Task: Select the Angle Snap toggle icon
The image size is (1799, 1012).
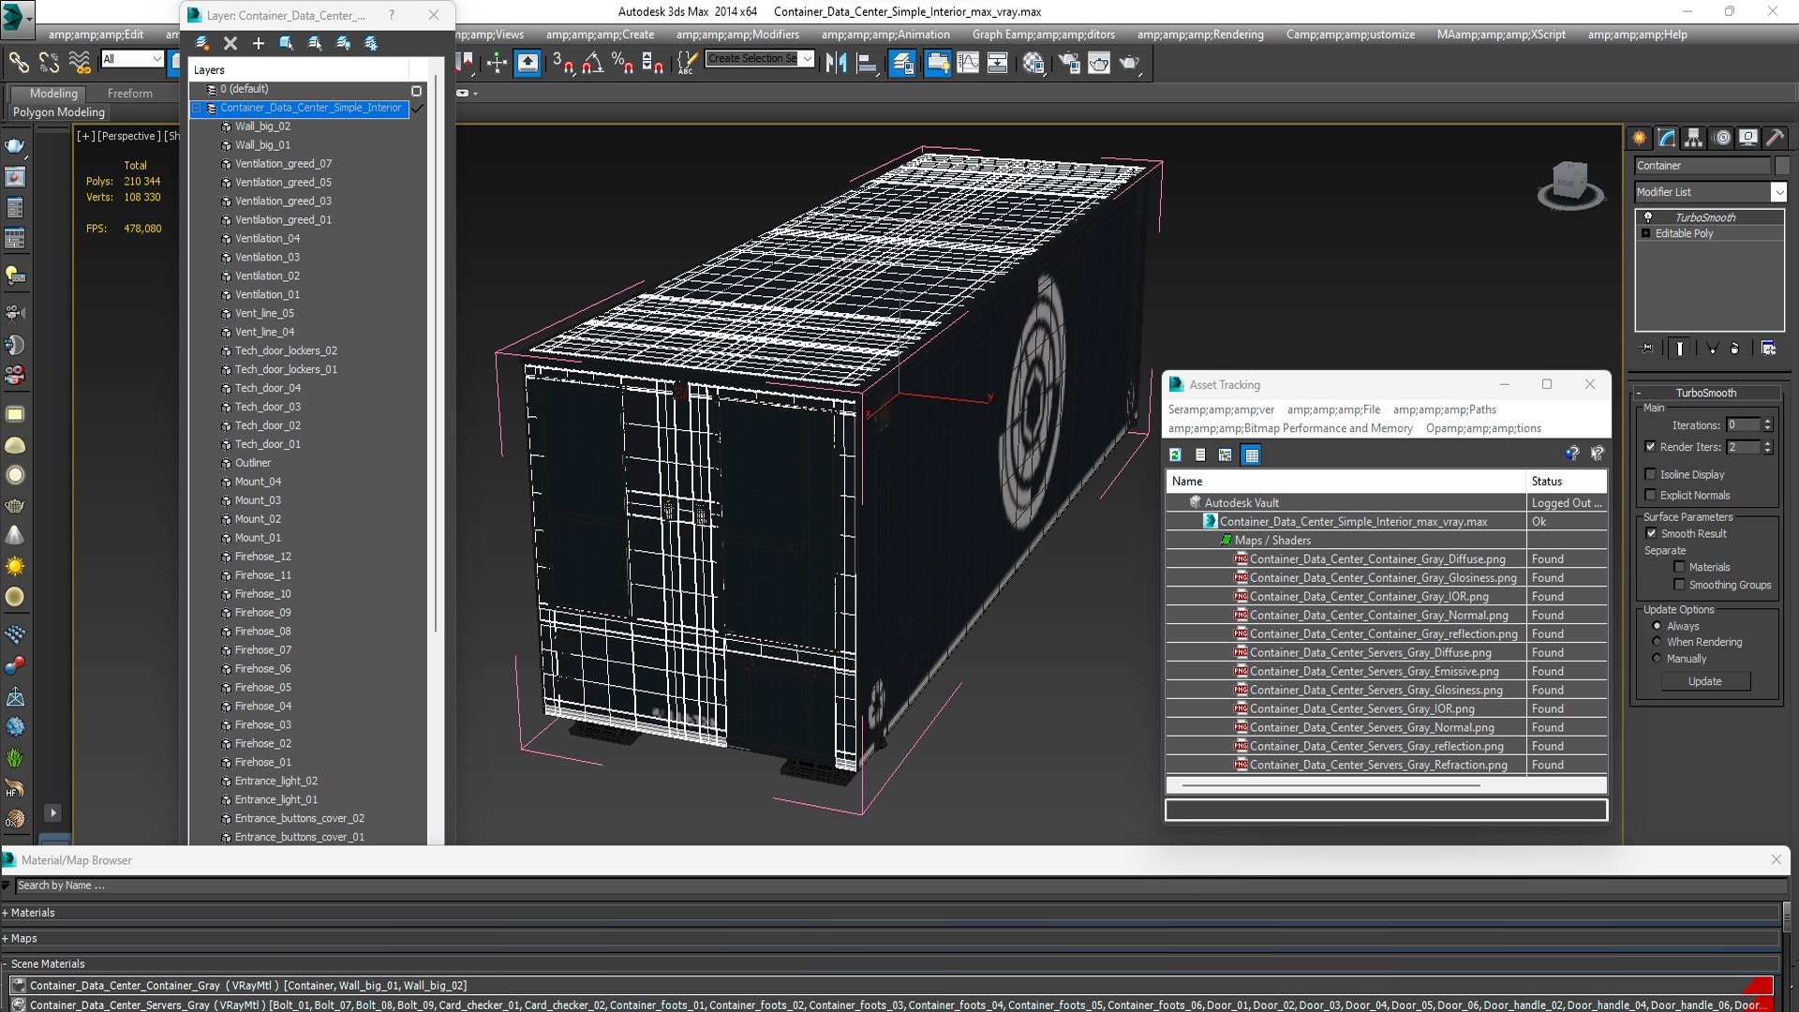Action: [593, 63]
